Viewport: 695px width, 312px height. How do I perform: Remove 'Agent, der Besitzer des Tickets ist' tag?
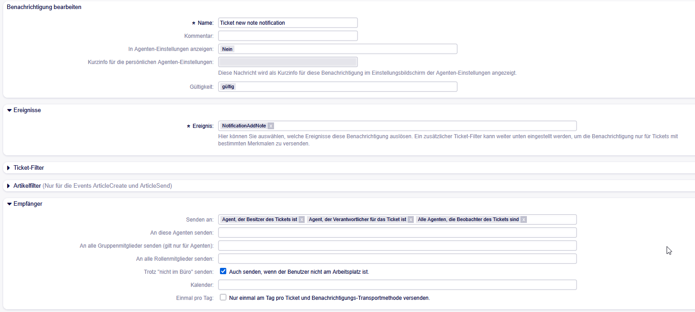302,220
